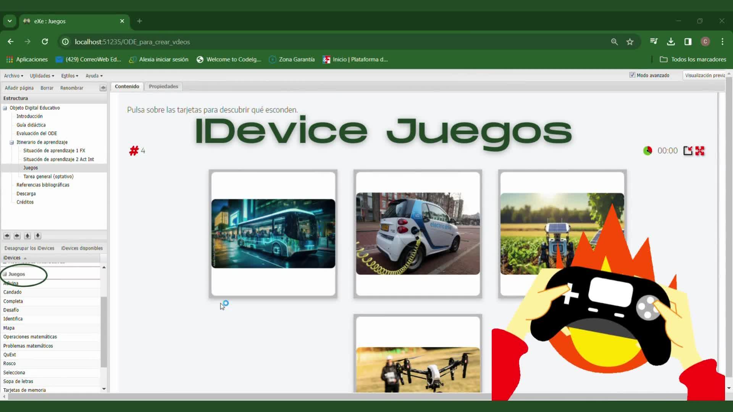This screenshot has width=733, height=412.
Task: Click the demote page right arrow
Action: click(17, 236)
